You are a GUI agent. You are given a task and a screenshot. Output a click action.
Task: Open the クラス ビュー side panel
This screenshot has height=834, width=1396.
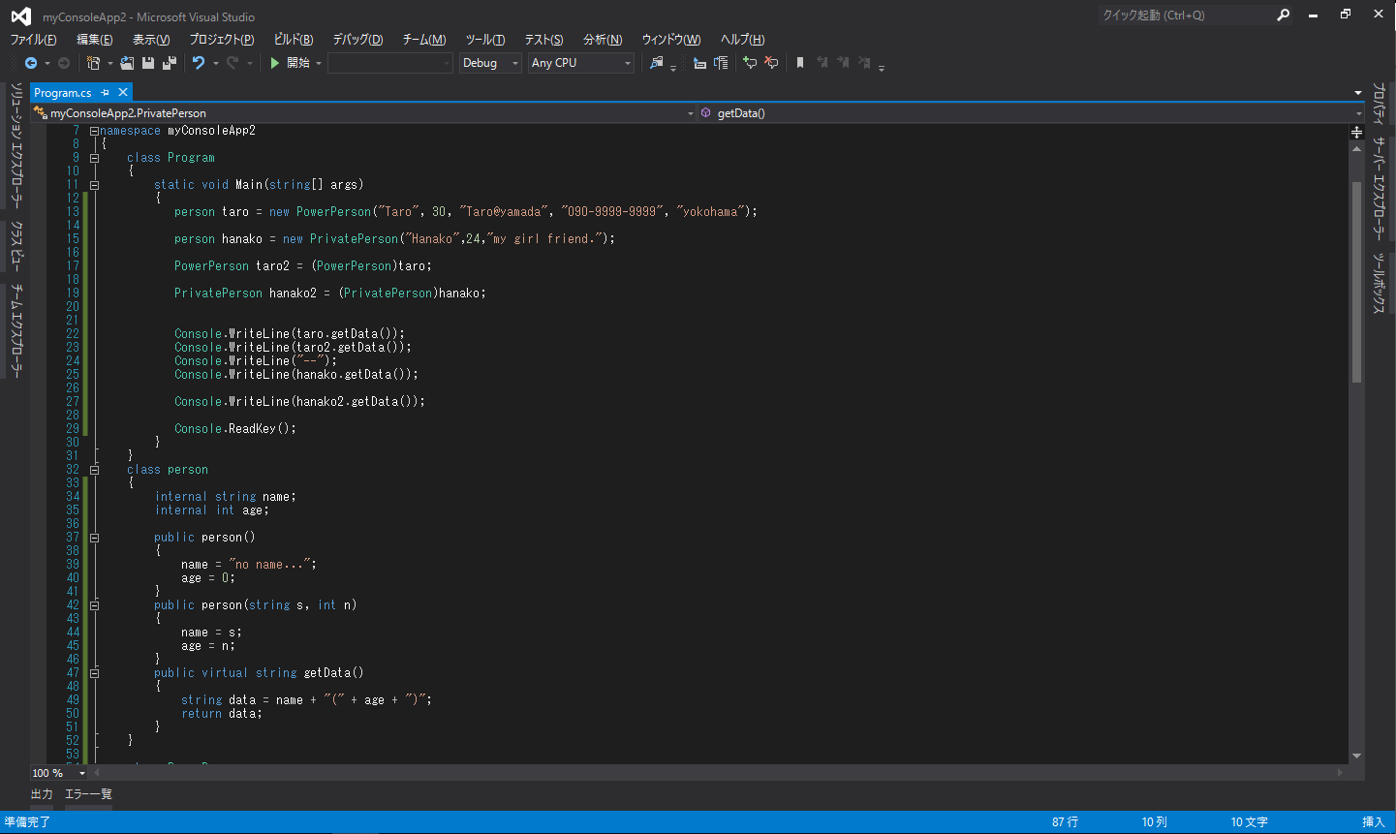coord(16,244)
